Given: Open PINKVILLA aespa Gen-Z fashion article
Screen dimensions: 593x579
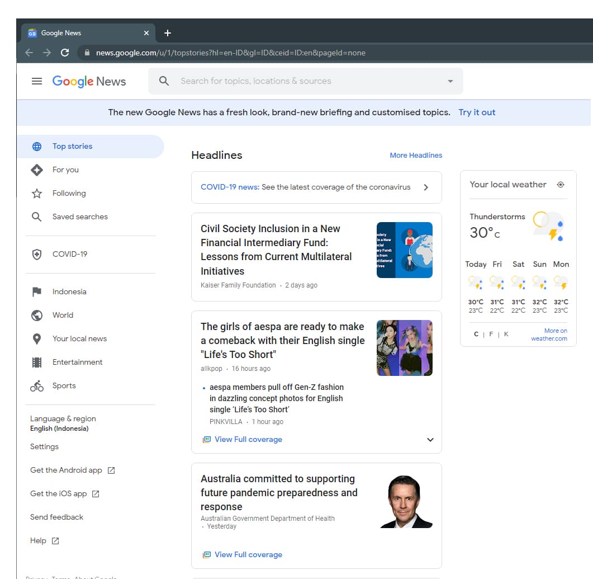Looking at the screenshot, I should [277, 398].
